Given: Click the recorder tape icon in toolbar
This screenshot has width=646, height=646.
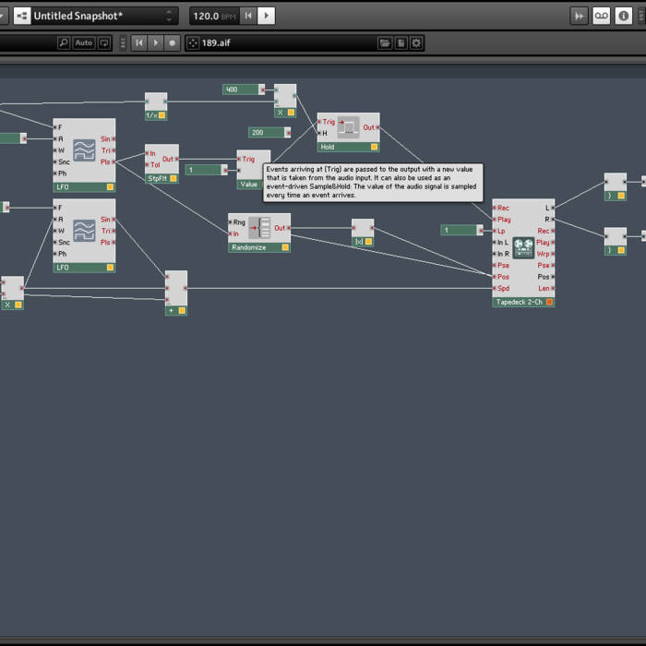Looking at the screenshot, I should pyautogui.click(x=602, y=16).
